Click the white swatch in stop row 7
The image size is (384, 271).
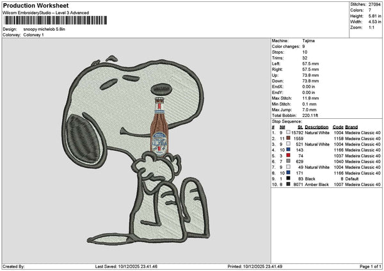pos(288,167)
